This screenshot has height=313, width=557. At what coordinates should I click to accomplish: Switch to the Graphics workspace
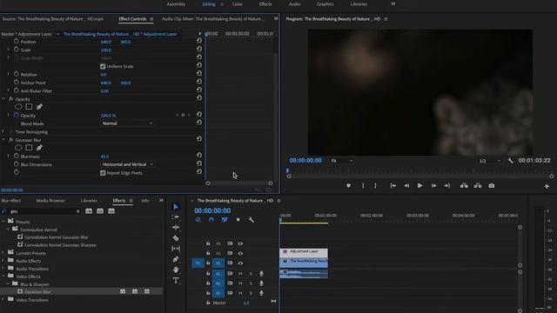click(325, 4)
